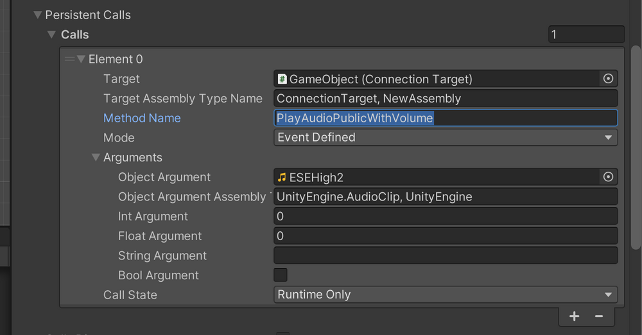Collapse the Calls list foldout

click(x=52, y=35)
